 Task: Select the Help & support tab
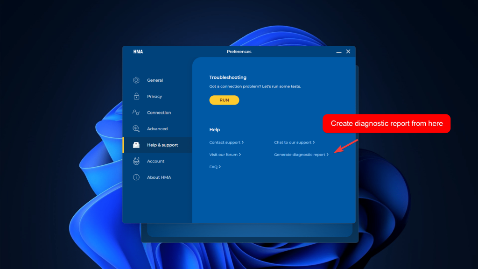pyautogui.click(x=157, y=145)
